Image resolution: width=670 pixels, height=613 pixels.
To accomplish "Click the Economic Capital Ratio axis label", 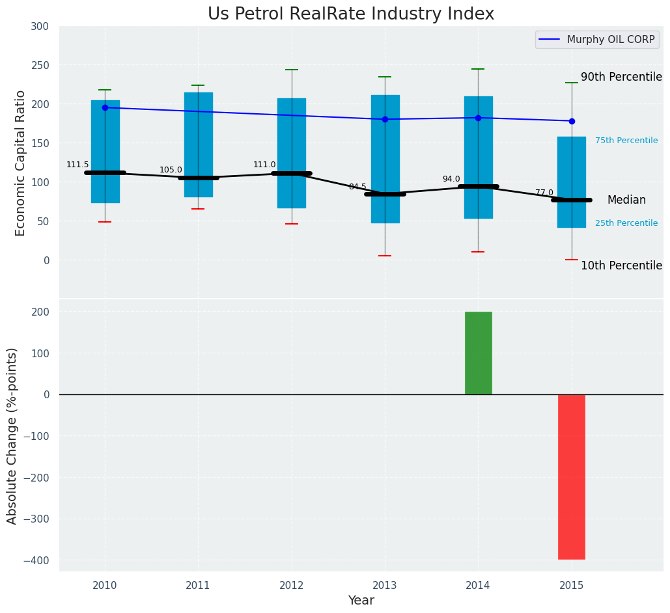I will coord(21,163).
